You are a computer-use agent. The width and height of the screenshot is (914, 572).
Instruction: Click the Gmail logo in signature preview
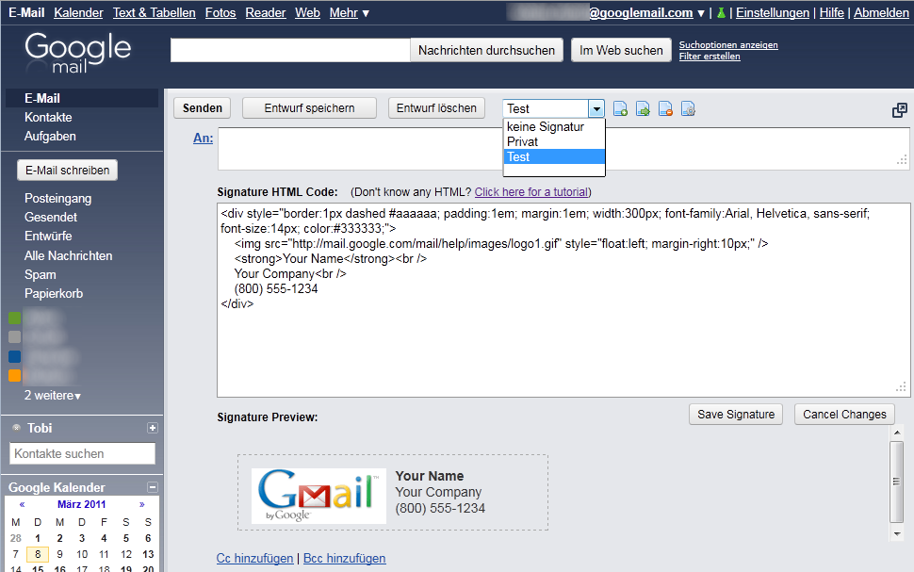pyautogui.click(x=318, y=496)
